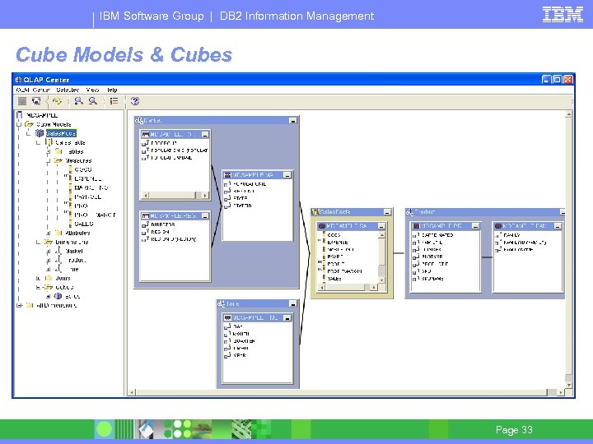
Task: Click the diagram's vertical scrollbar down arrow
Action: (x=569, y=385)
